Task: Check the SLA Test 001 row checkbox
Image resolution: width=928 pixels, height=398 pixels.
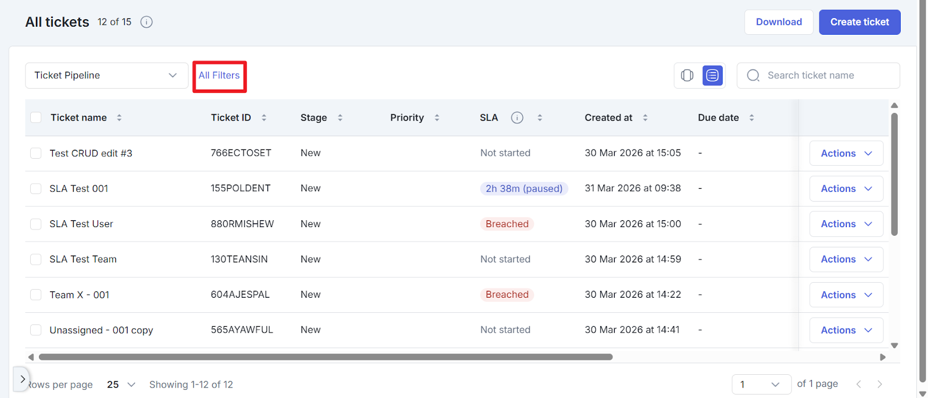Action: pos(36,189)
